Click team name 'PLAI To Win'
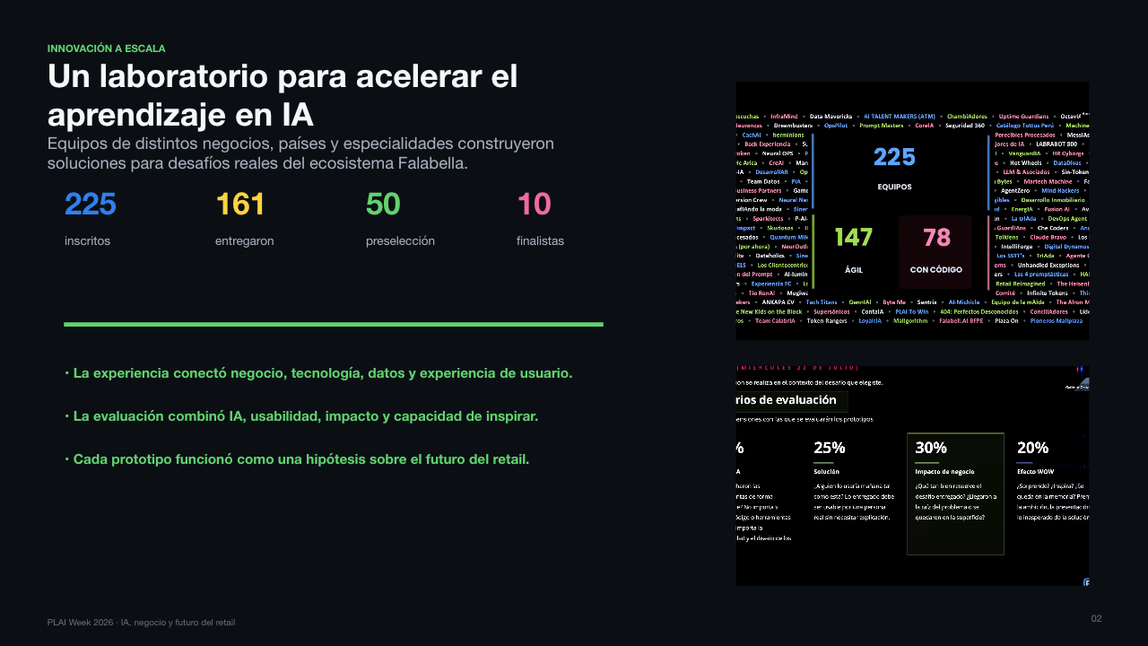Screen dimensions: 1148x646 [x=912, y=311]
